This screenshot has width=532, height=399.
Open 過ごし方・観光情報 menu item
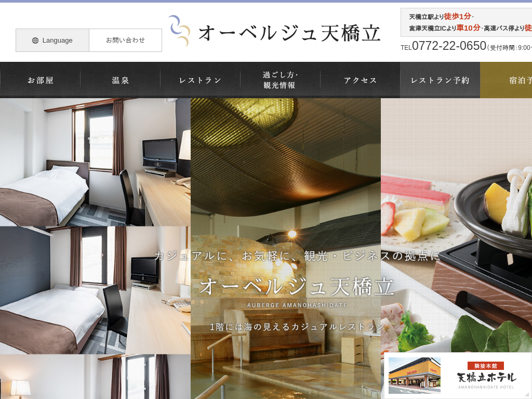pyautogui.click(x=281, y=80)
